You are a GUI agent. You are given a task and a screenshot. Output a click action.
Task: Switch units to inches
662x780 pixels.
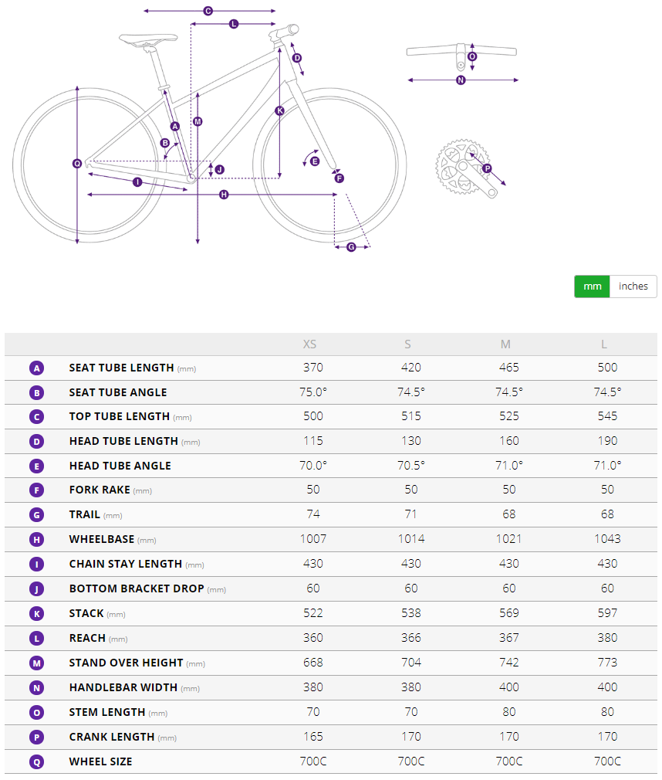(x=633, y=287)
